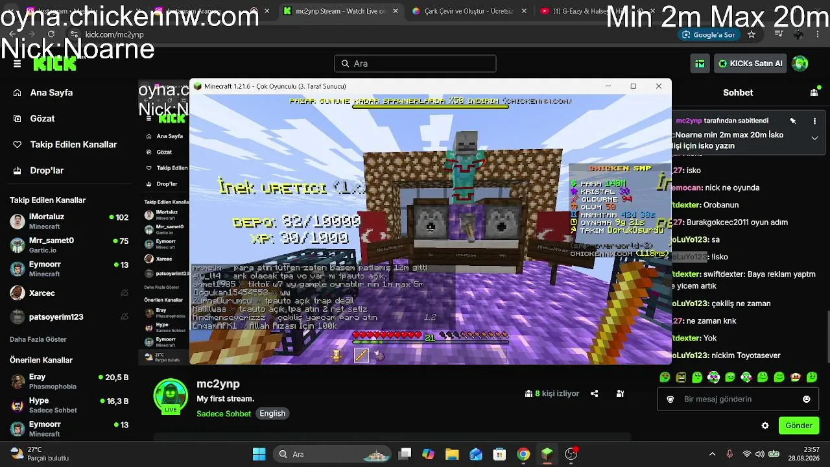This screenshot has width=830, height=467.
Task: Open recommended channel Eray
Action: click(69, 381)
